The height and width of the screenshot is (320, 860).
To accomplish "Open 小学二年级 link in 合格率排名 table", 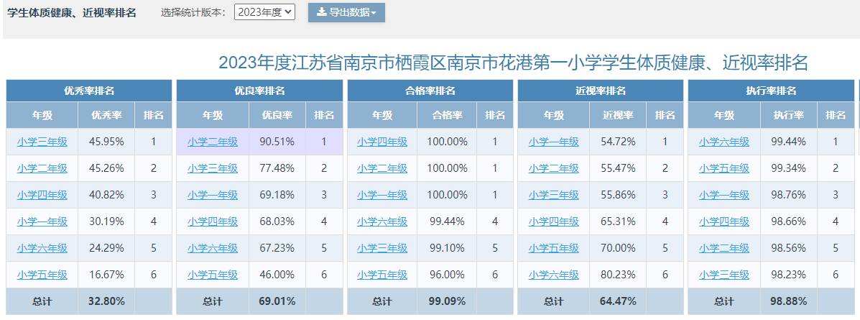I will pos(382,168).
